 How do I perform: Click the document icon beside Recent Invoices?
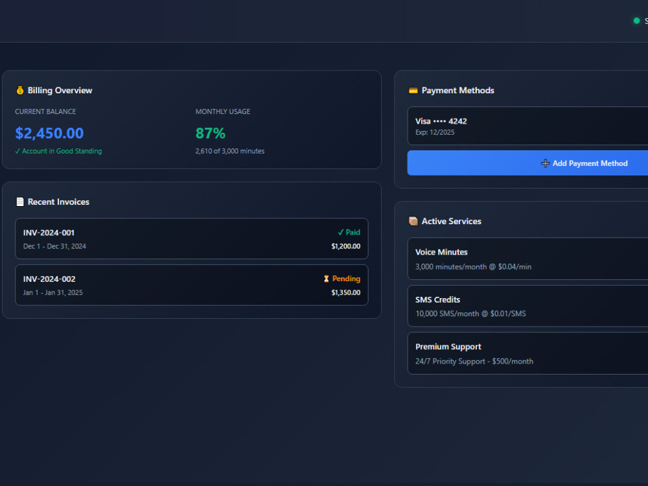click(20, 202)
